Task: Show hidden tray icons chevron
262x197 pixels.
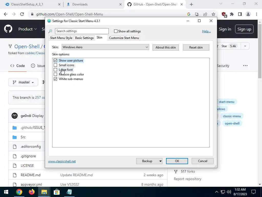Action: pyautogui.click(x=216, y=192)
